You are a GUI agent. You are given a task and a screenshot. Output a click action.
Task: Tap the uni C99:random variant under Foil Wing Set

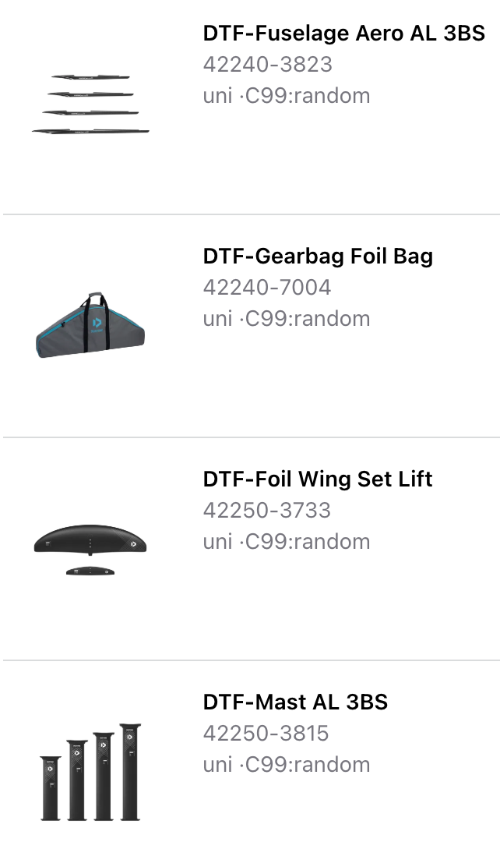coord(287,542)
